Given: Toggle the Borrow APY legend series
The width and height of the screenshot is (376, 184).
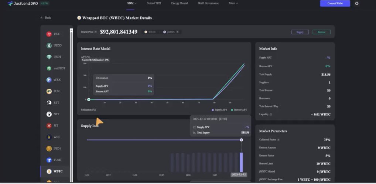Looking at the screenshot, I should click(239, 110).
